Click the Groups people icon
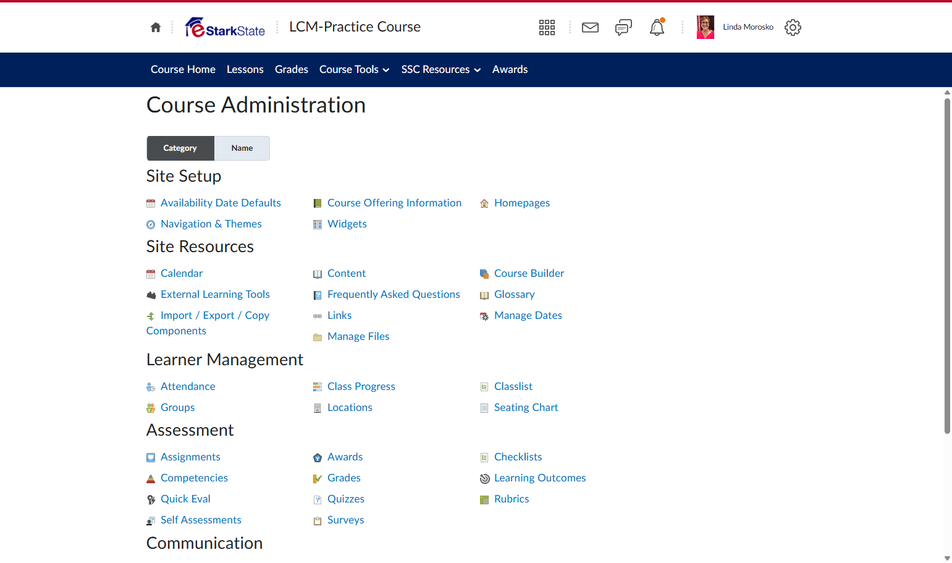This screenshot has width=952, height=563. click(x=151, y=408)
